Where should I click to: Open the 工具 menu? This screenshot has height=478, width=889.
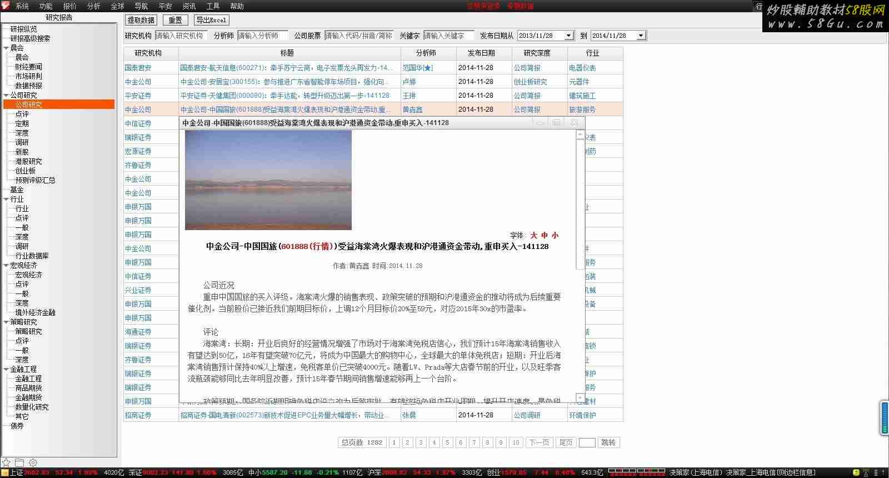(213, 6)
